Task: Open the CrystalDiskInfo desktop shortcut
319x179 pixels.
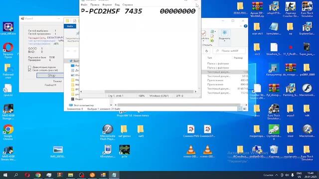Action: point(274,132)
